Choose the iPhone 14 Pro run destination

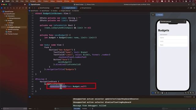coord(90,5)
